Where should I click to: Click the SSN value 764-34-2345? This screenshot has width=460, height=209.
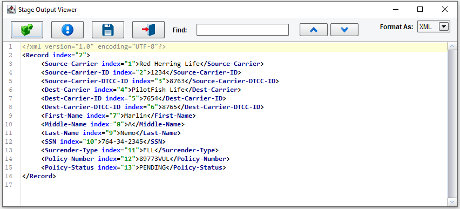122,142
